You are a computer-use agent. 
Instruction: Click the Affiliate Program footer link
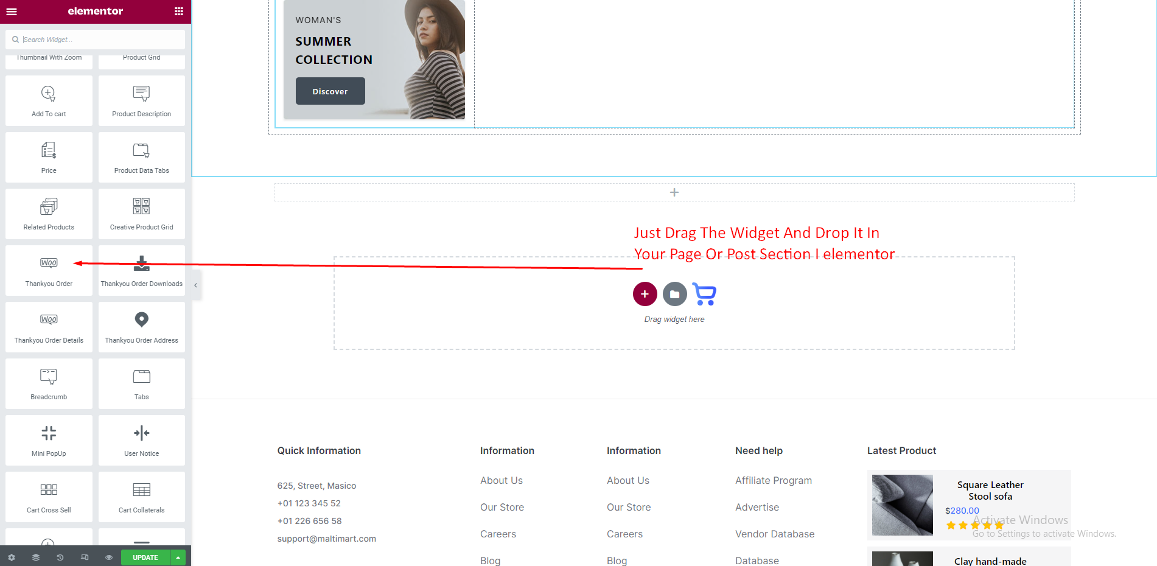773,480
